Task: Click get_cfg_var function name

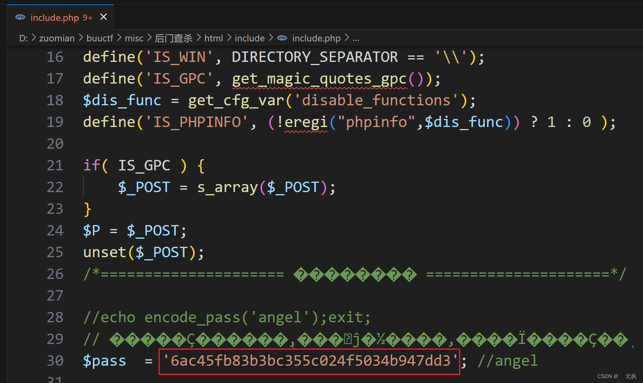Action: point(237,100)
